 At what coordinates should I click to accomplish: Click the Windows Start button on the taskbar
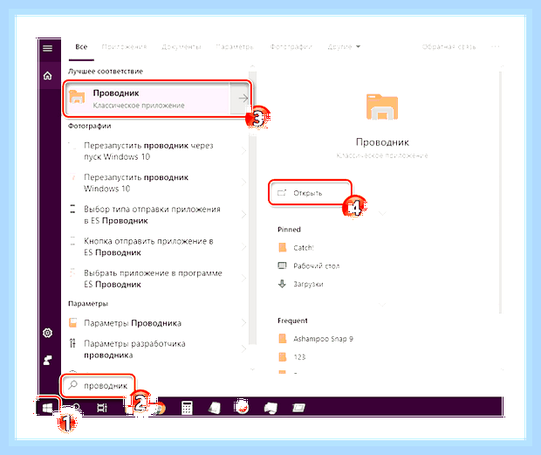[47, 408]
